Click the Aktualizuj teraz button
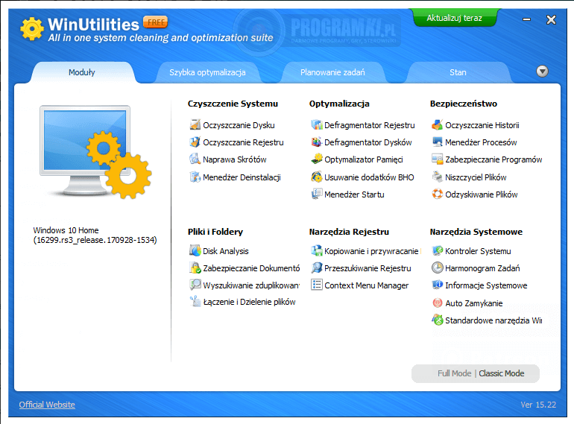This screenshot has height=424, width=574. [454, 18]
